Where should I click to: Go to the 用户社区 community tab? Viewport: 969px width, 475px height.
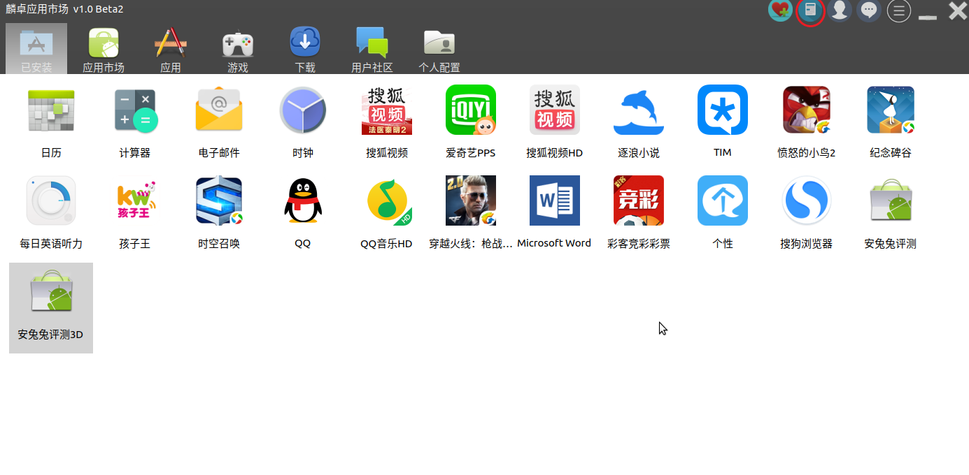click(x=372, y=49)
